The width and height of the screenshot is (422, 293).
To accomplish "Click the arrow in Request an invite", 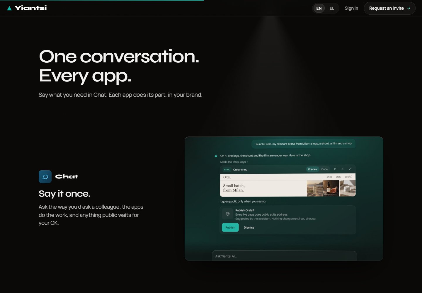I will click(409, 8).
